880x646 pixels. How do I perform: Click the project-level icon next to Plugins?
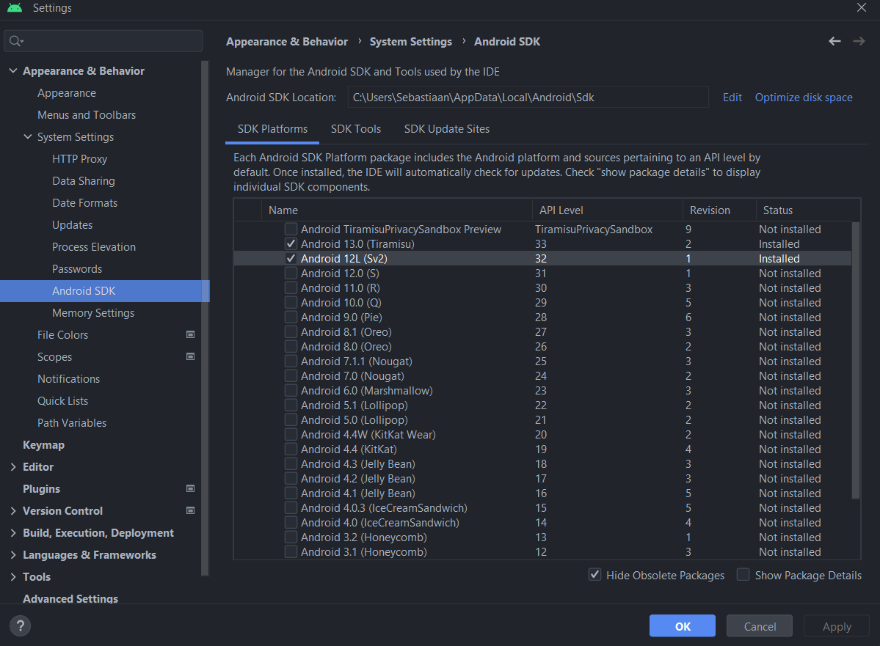(x=190, y=489)
